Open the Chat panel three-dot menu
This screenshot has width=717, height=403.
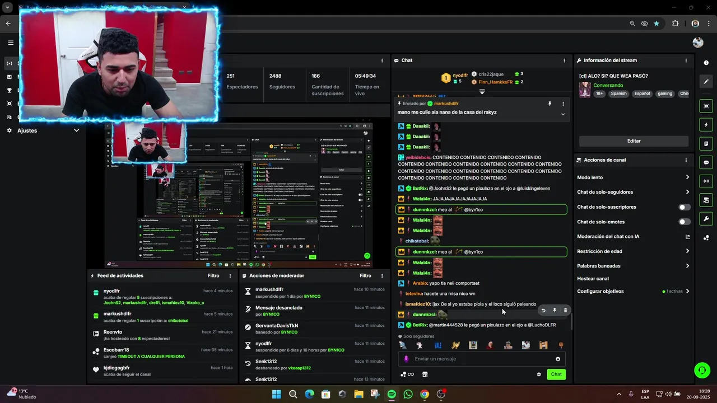click(564, 60)
